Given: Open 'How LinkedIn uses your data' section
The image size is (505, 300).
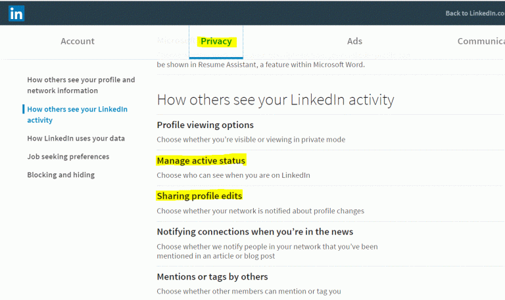Looking at the screenshot, I should click(76, 139).
